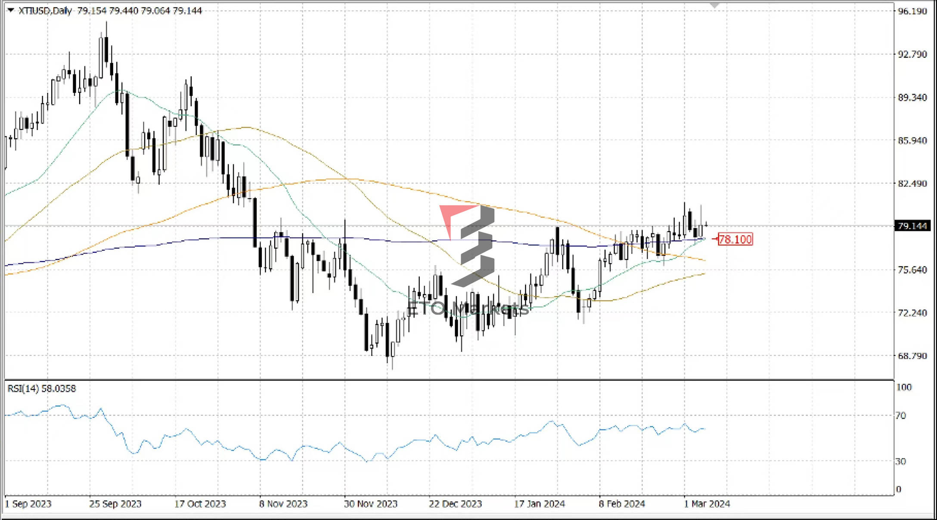Click the XTIUSD chart title dropdown triangle
The image size is (937, 520).
11,10
